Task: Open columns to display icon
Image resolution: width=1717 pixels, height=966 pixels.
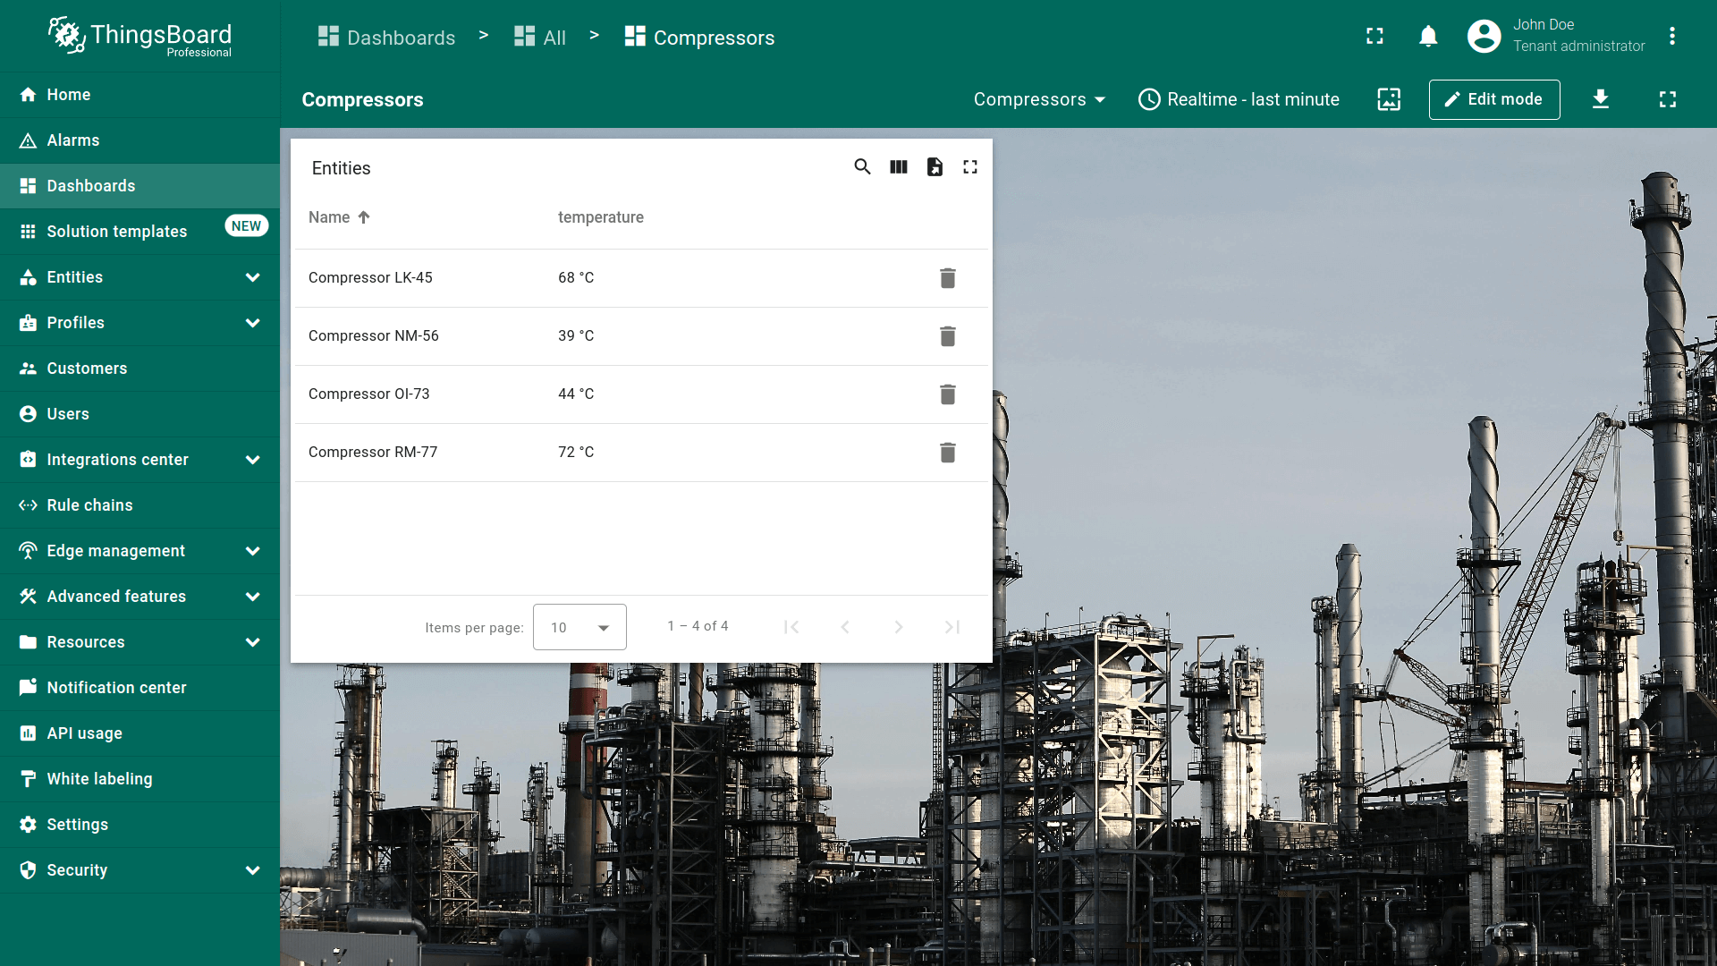Action: pos(899,167)
